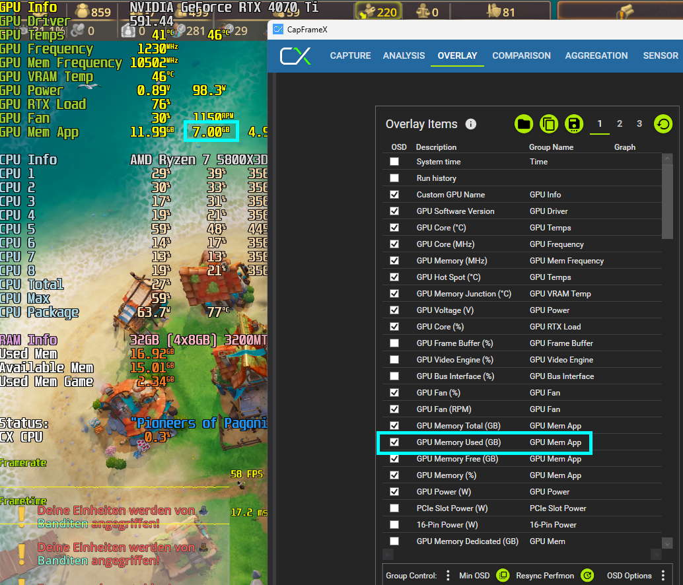683x585 pixels.
Task: Click 'GPU Memory Total (GB)' row text
Action: pos(458,426)
